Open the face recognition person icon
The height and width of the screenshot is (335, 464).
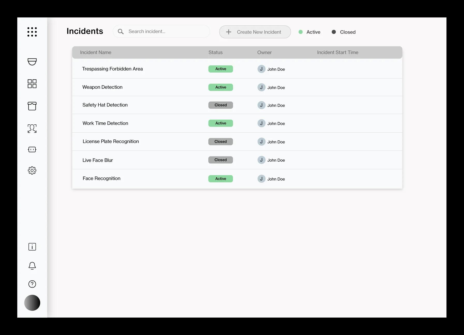(32, 128)
